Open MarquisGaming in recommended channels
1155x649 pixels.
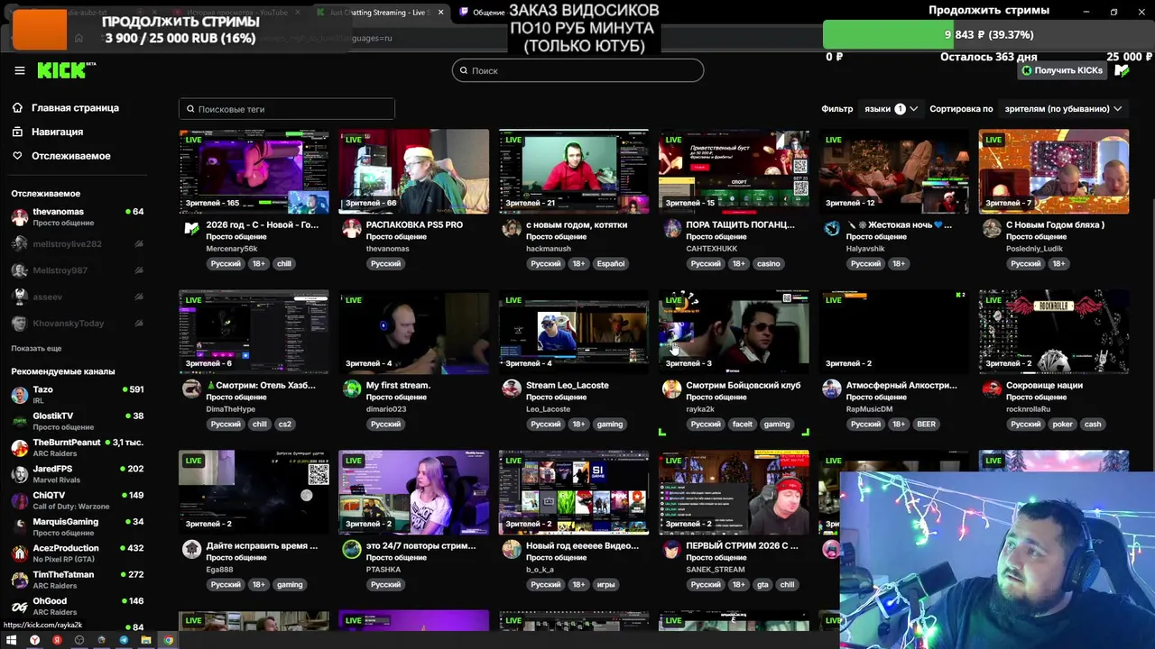tap(77, 526)
